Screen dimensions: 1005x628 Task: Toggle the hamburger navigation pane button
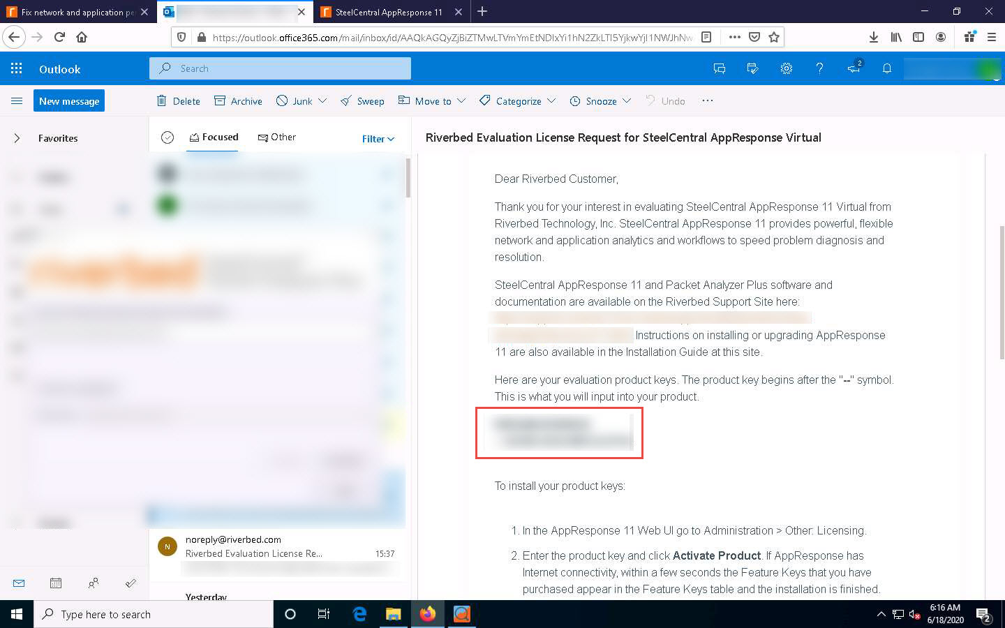pyautogui.click(x=17, y=101)
